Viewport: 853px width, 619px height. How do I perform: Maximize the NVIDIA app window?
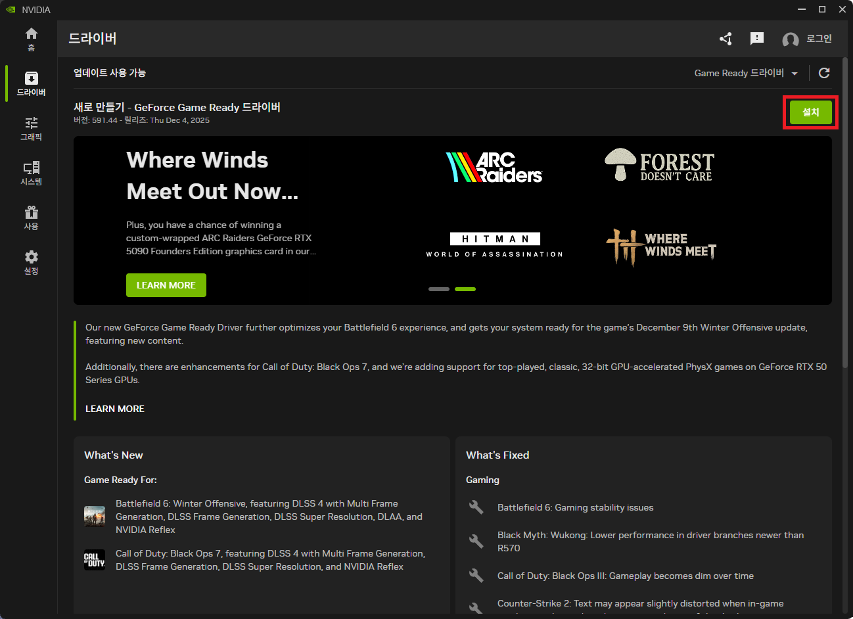pos(822,9)
